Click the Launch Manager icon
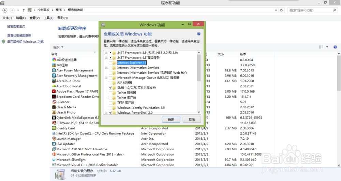 click(54, 139)
